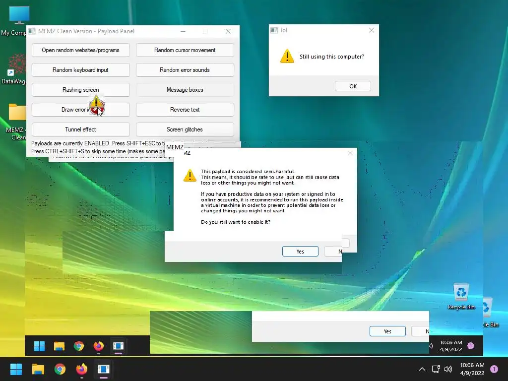The width and height of the screenshot is (508, 381).
Task: Confirm Yes in the MEMZ warning dialog
Action: [300, 252]
